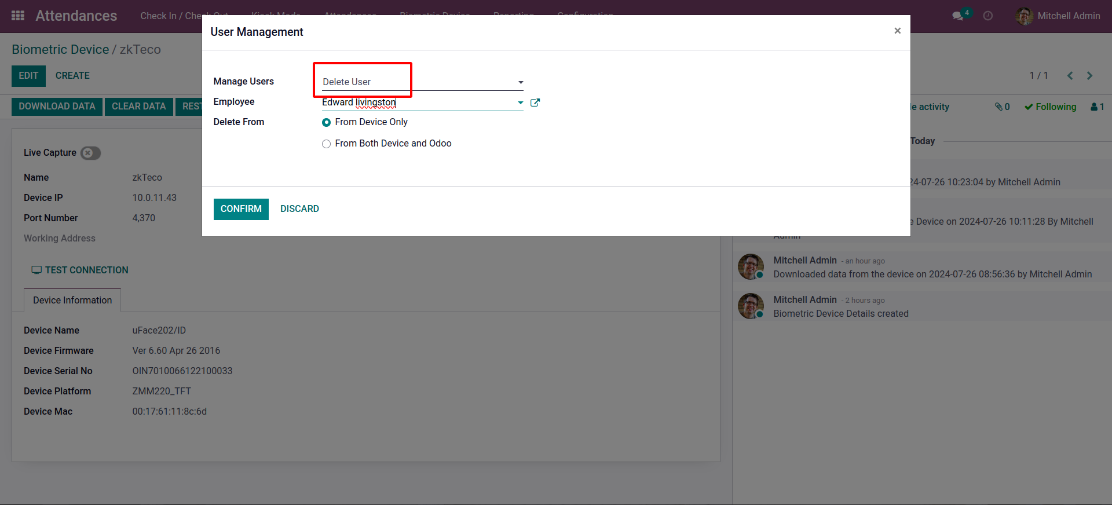Click CLEAR DATA button
This screenshot has width=1112, height=505.
point(139,107)
